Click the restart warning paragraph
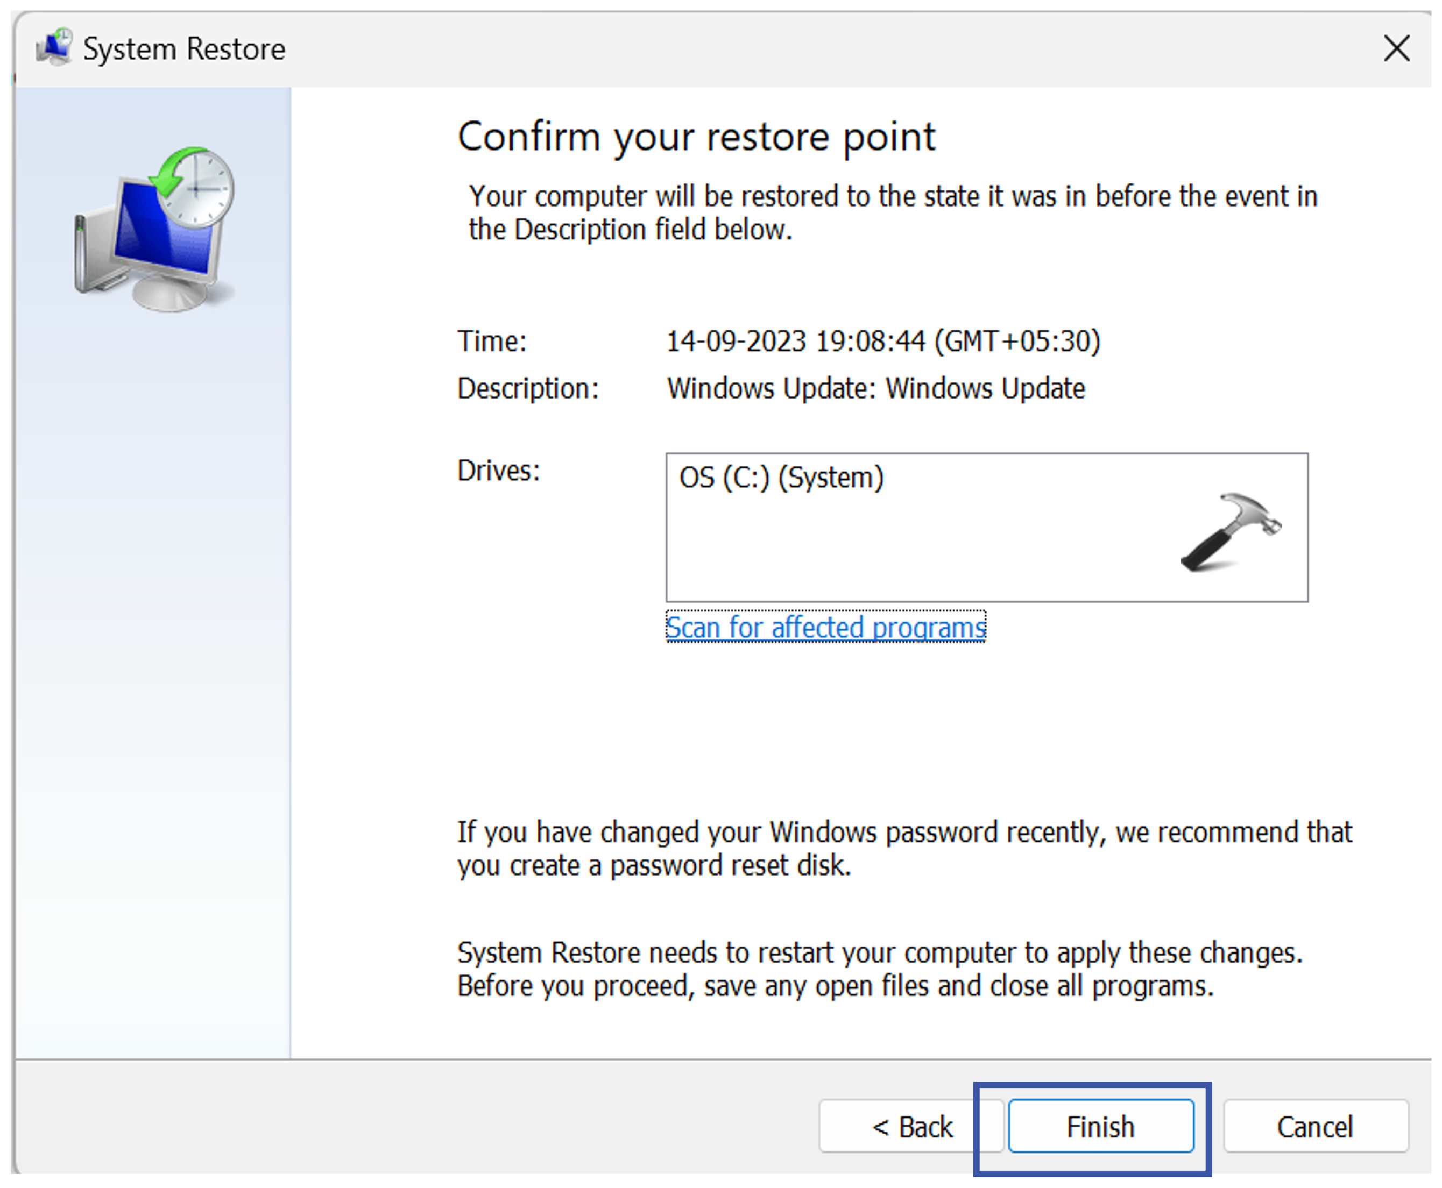 (x=879, y=969)
